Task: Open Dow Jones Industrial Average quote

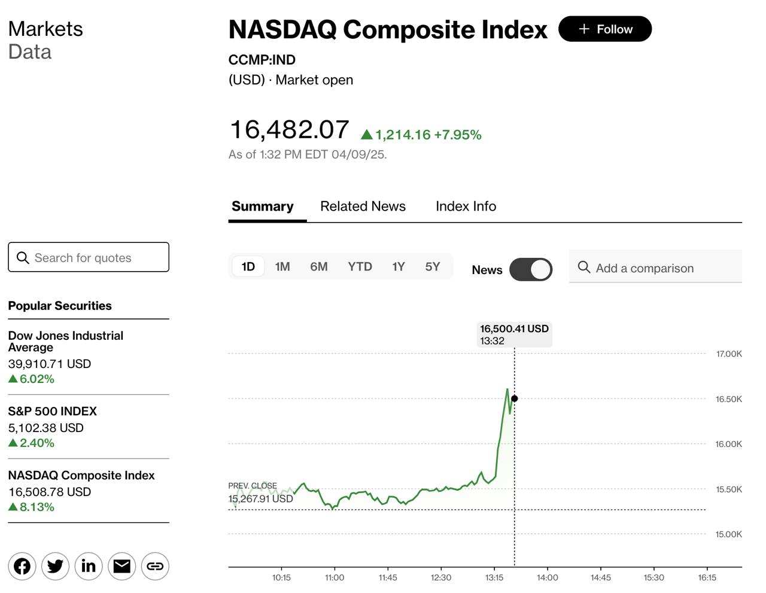Action: [x=65, y=341]
